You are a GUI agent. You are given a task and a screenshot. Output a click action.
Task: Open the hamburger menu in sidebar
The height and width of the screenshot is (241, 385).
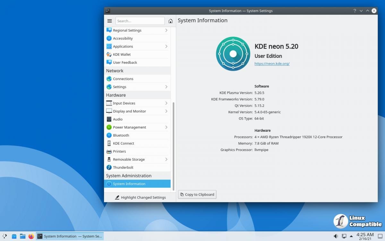pos(109,21)
